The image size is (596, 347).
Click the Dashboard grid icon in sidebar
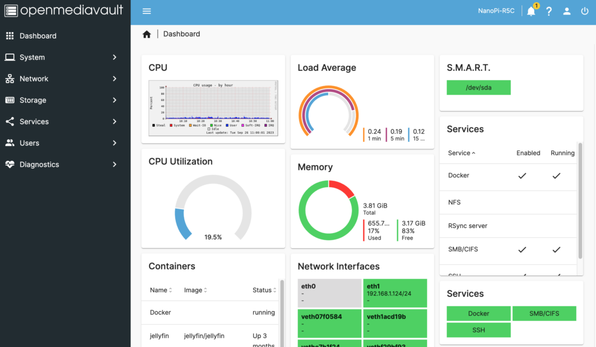point(10,36)
